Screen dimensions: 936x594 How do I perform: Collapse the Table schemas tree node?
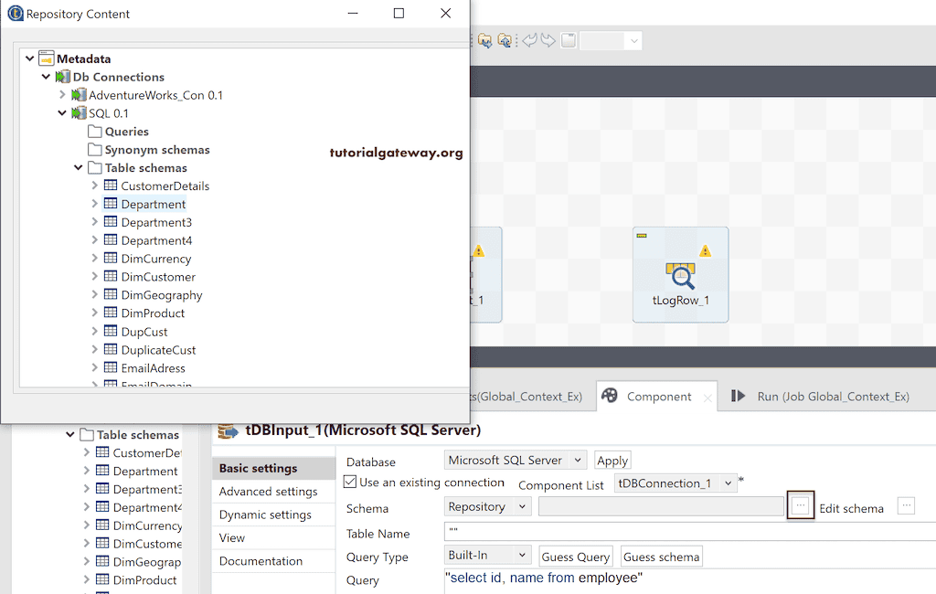(78, 167)
